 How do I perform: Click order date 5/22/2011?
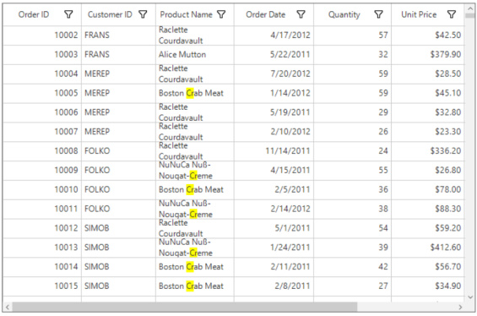pyautogui.click(x=274, y=54)
